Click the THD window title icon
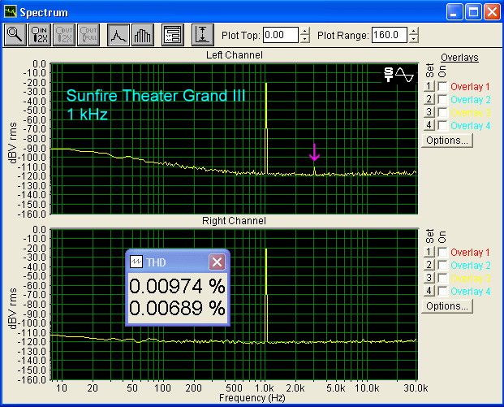The image size is (504, 407). (137, 262)
